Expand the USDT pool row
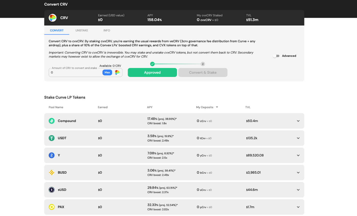The height and width of the screenshot is (216, 357). click(298, 138)
